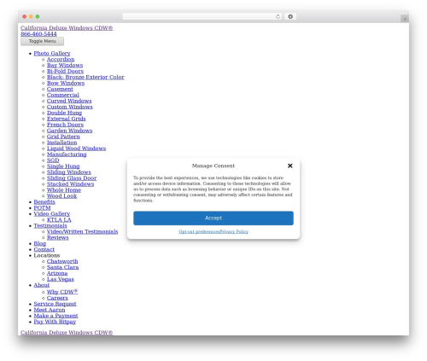This screenshot has width=427, height=361.
Task: Click the Toggle Menu button
Action: 42,41
